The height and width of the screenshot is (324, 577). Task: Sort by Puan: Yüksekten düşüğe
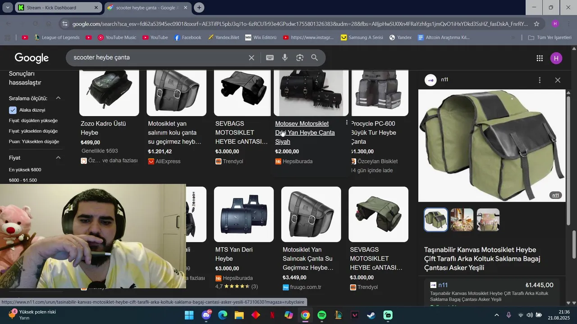[x=34, y=141]
